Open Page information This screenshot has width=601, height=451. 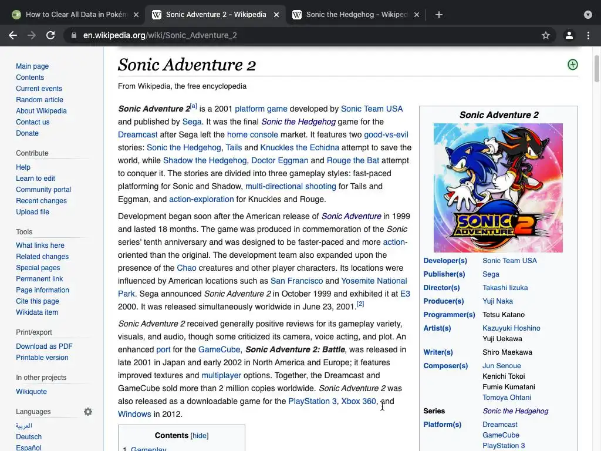42,290
